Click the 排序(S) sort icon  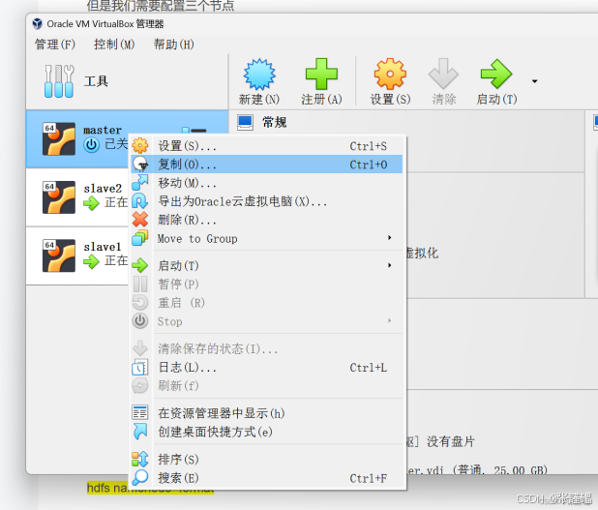140,459
